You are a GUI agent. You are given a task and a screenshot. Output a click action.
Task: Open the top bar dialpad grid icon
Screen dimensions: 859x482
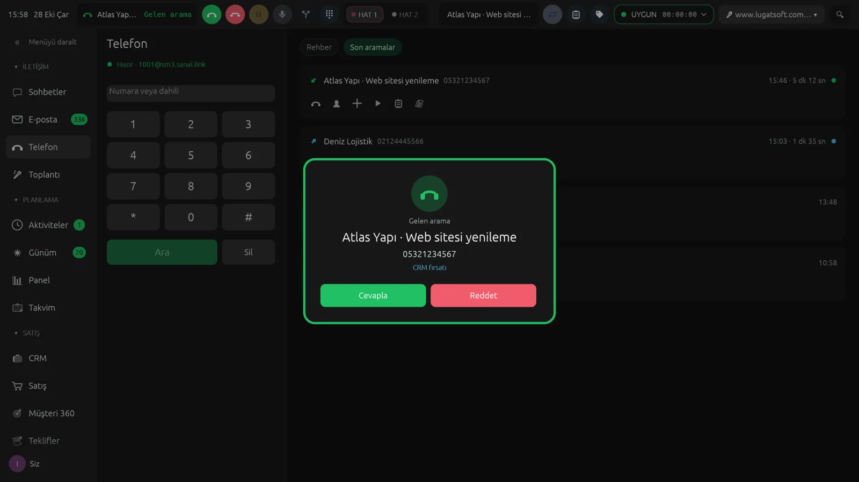(329, 14)
